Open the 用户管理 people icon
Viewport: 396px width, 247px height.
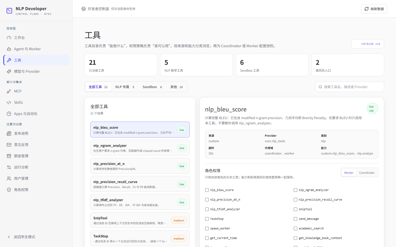(9, 178)
